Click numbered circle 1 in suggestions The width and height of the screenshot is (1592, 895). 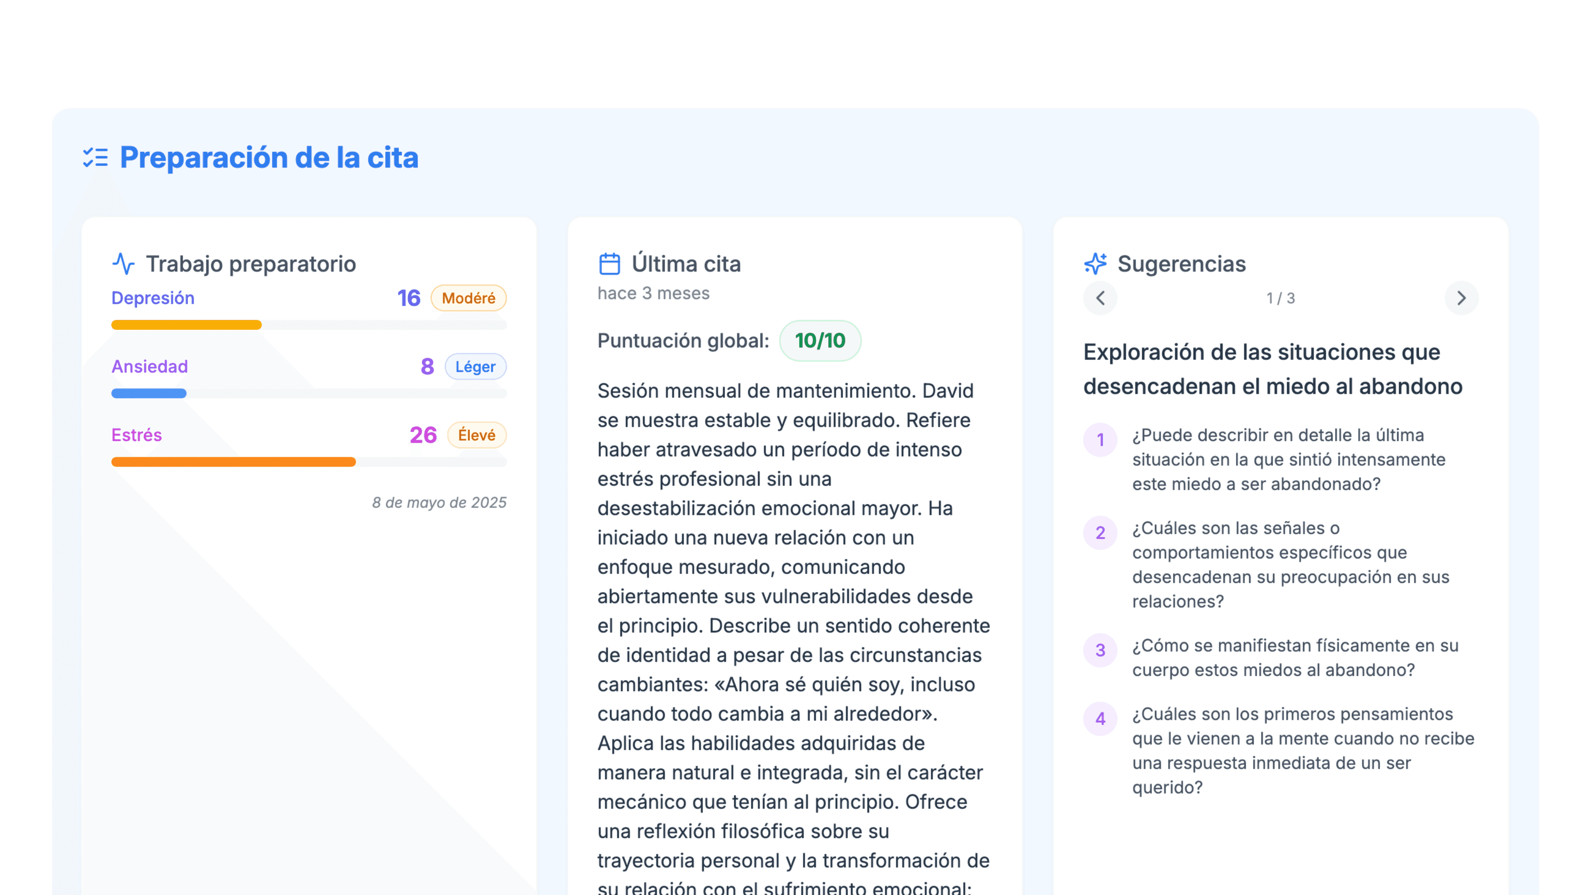click(x=1100, y=440)
